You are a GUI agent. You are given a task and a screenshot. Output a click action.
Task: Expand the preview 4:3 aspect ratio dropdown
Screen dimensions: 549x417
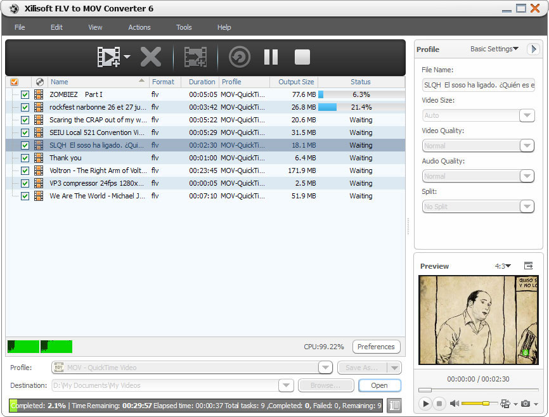[x=503, y=266]
